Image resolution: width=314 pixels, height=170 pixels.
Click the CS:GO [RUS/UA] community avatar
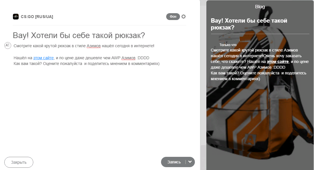16,17
